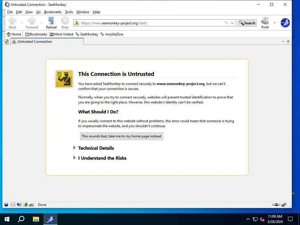This screenshot has height=225, width=300.
Task: Click the 'This Connection is Untrusted' heading
Action: (116, 74)
